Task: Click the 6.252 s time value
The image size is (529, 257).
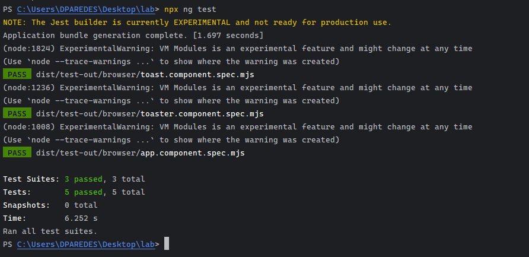Action: pyautogui.click(x=81, y=218)
